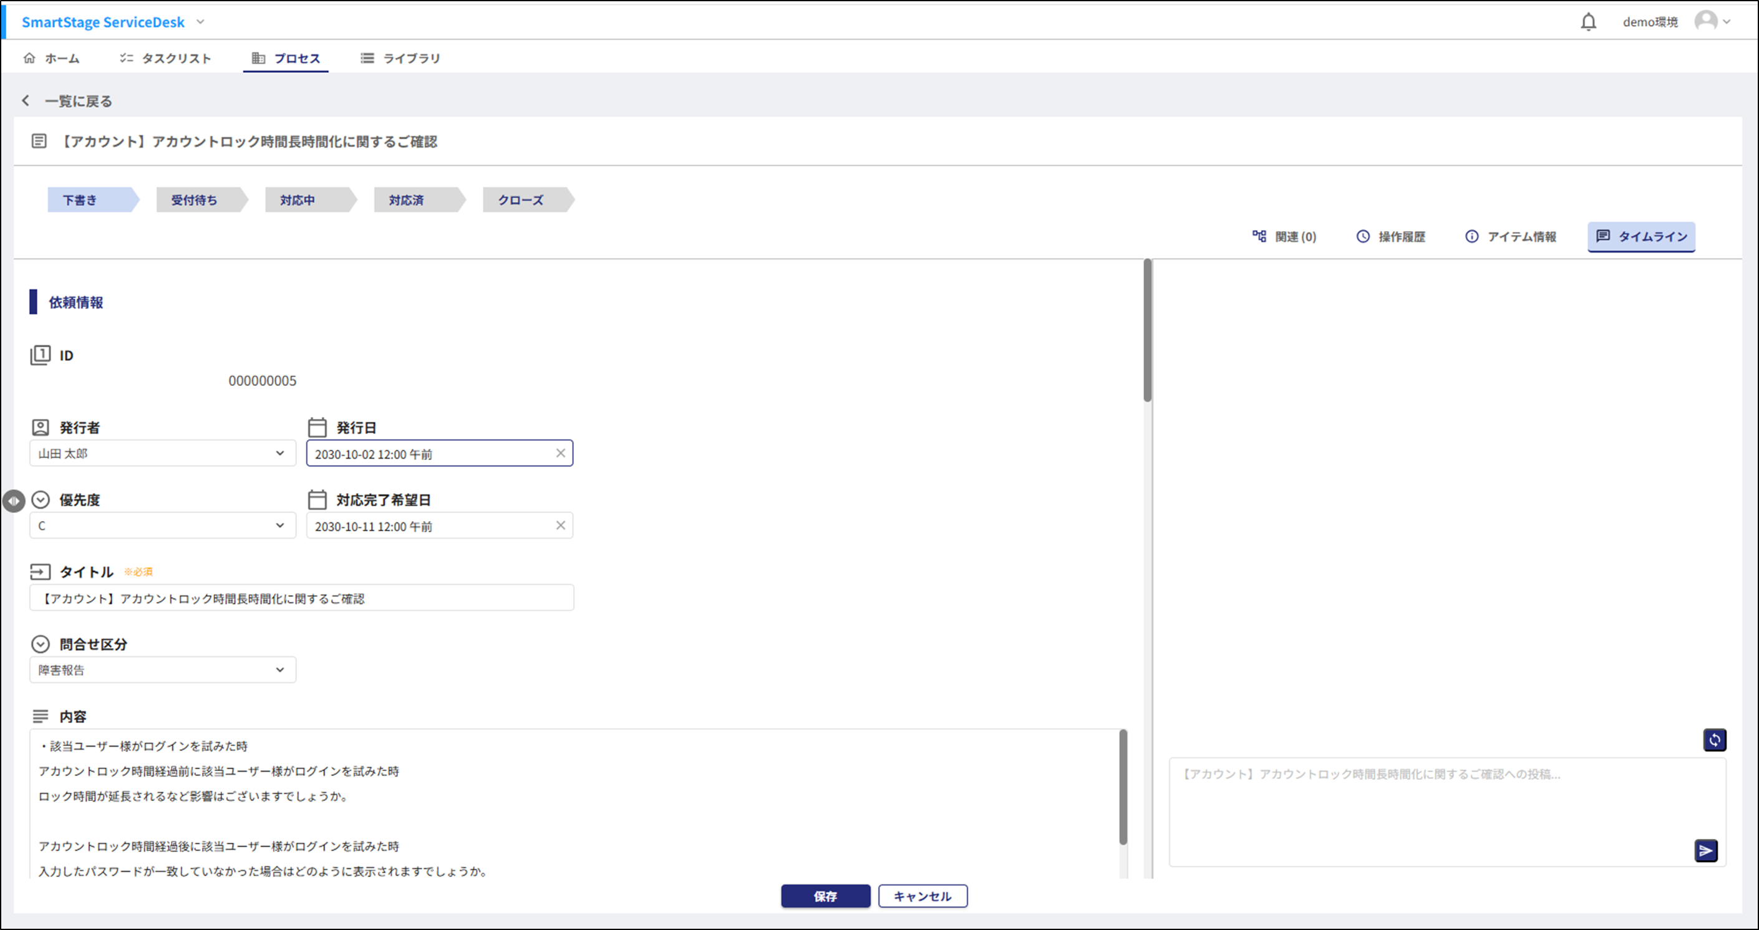Collapse the form panel with the side toggle
Viewport: 1759px width, 930px height.
14,501
